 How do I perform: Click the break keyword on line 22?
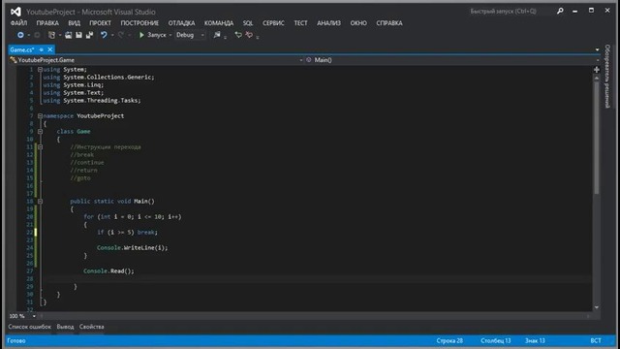pyautogui.click(x=146, y=233)
